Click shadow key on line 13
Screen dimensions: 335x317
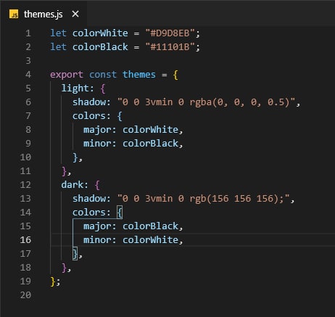click(x=89, y=199)
